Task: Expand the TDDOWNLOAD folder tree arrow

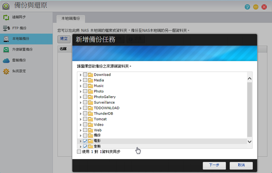Action: [80, 108]
